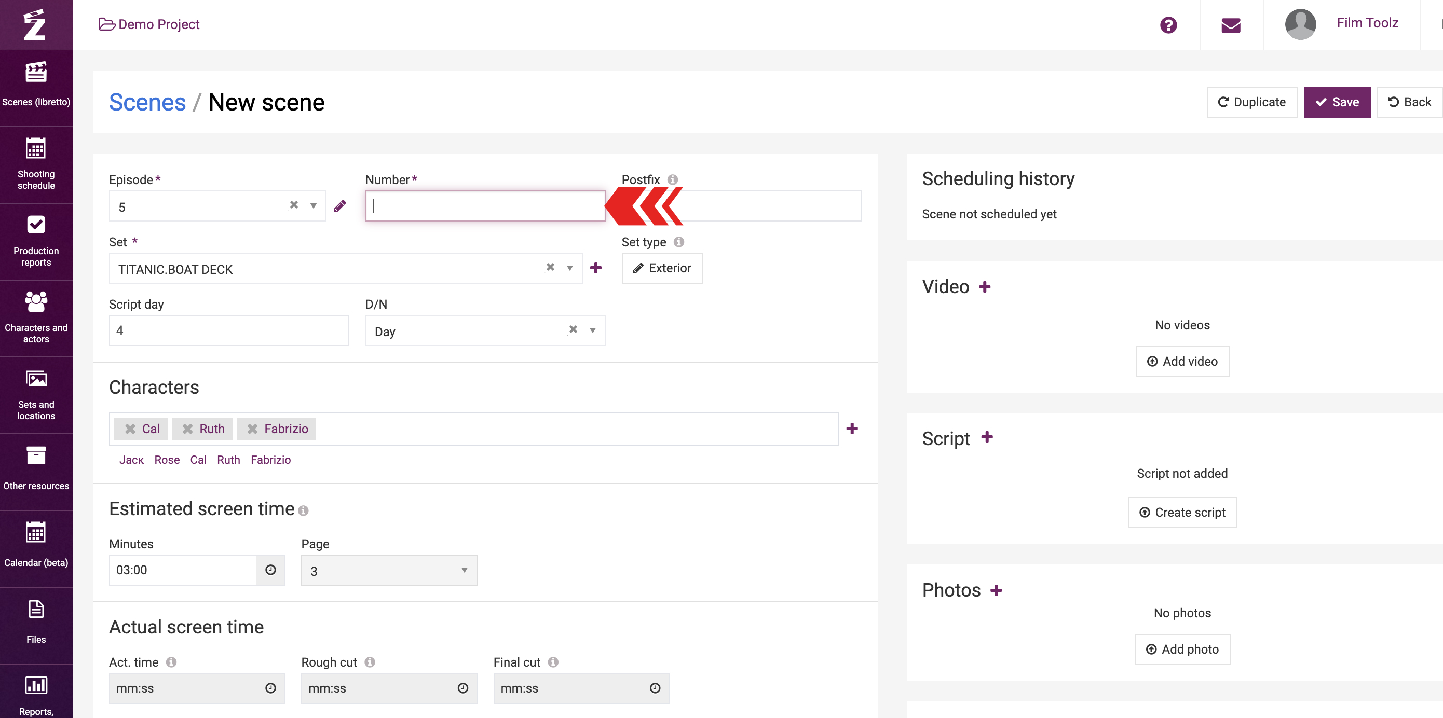1443x718 pixels.
Task: Go to Sets and locations
Action: (x=36, y=394)
